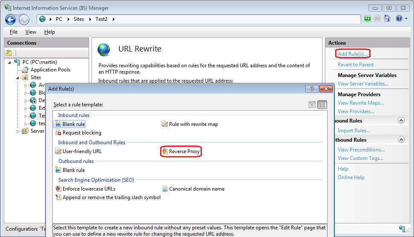Switch dialog to icons view mode

pyautogui.click(x=322, y=105)
